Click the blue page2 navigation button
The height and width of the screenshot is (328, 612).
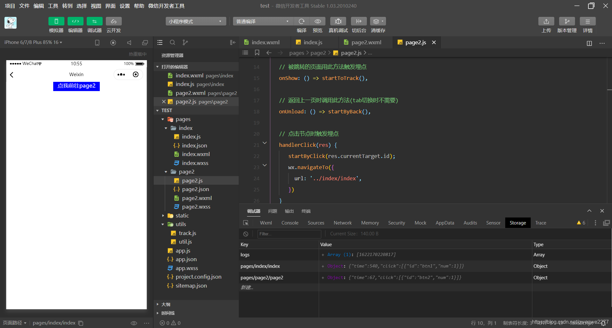[x=76, y=86]
